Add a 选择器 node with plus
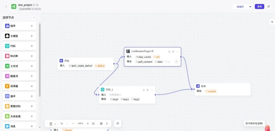This screenshot has height=131, width=275. (32, 86)
